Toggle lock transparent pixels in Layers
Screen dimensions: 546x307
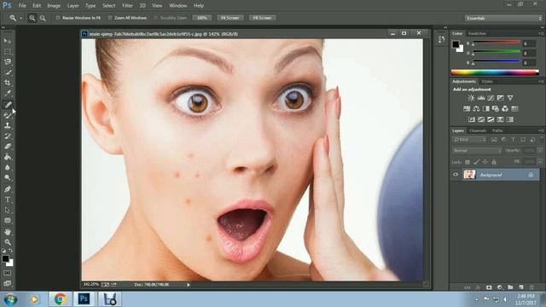point(468,162)
